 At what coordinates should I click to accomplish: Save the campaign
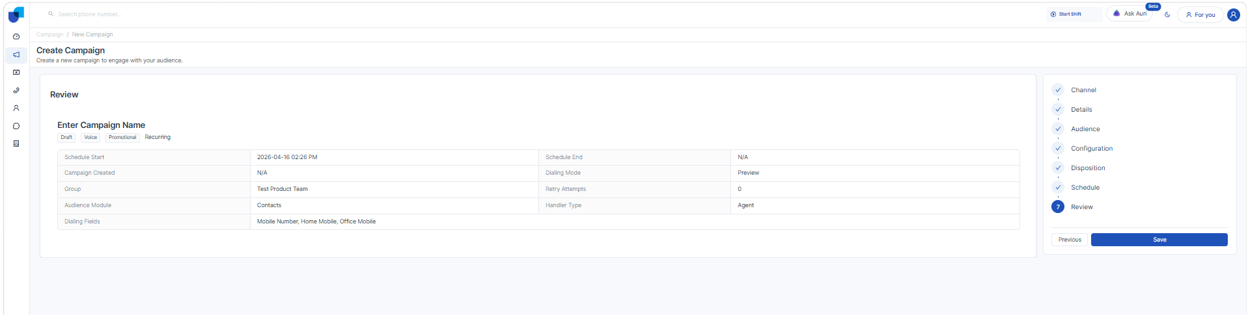pos(1159,240)
